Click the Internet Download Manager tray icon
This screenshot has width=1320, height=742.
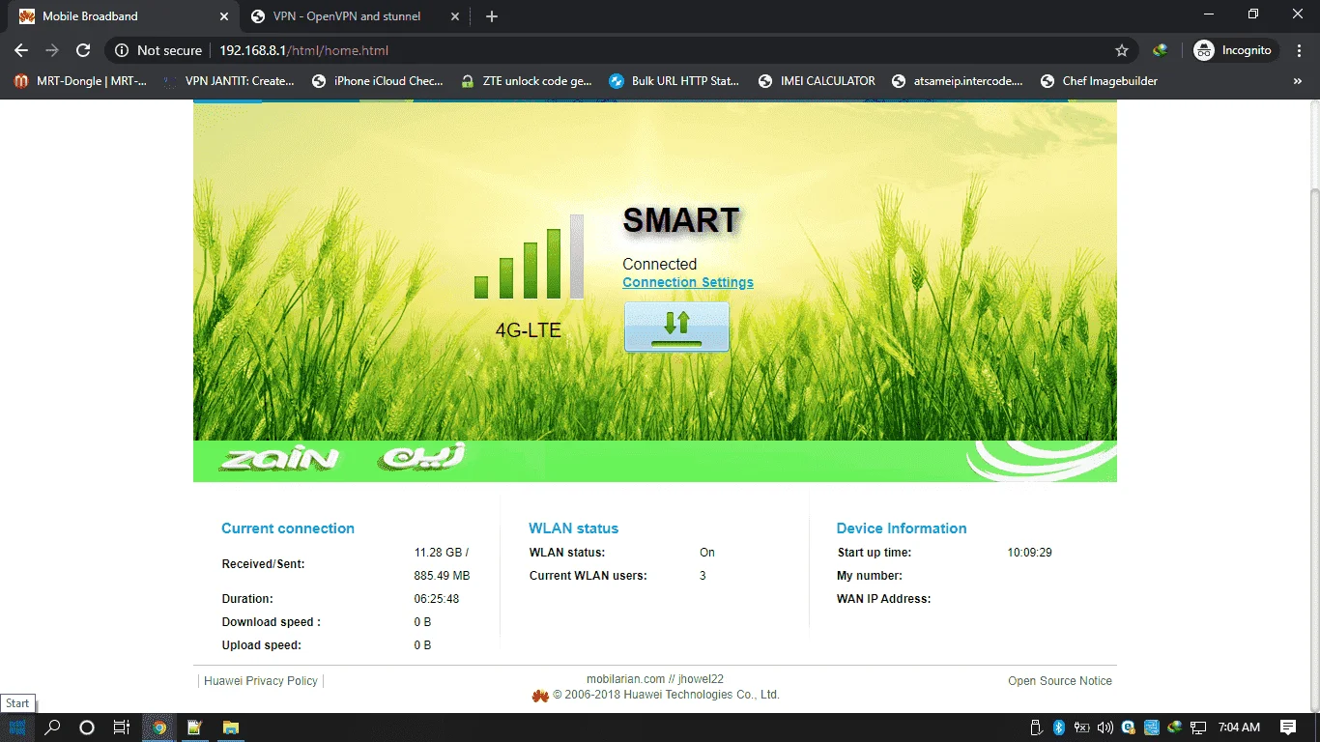point(1175,728)
